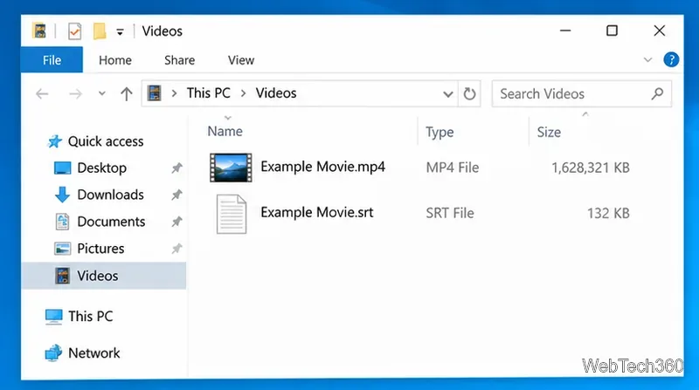The width and height of the screenshot is (699, 390).
Task: Select the Example Movie.mp4 video thumbnail
Action: 231,168
